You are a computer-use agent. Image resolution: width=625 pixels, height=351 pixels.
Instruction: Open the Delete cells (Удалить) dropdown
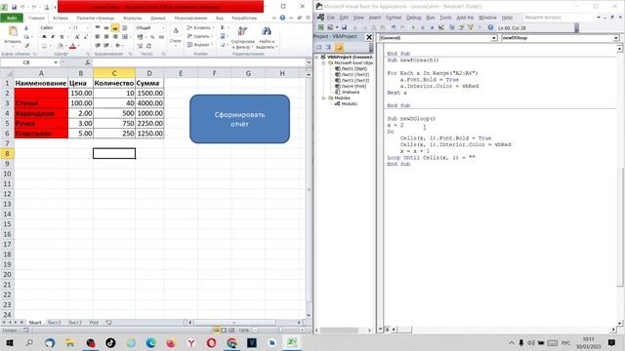point(199,36)
